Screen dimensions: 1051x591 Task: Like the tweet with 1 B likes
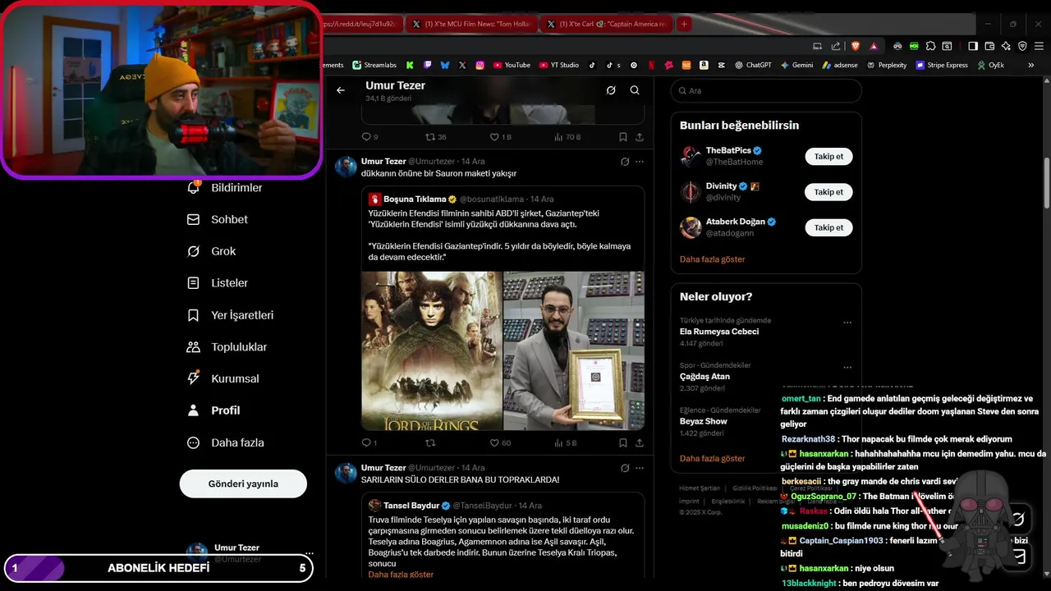pos(500,137)
